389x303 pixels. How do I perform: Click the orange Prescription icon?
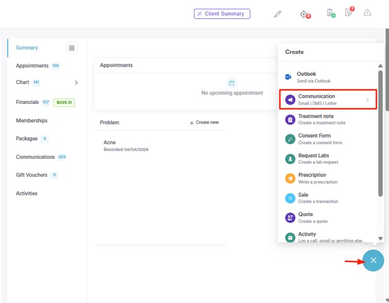[x=289, y=178]
